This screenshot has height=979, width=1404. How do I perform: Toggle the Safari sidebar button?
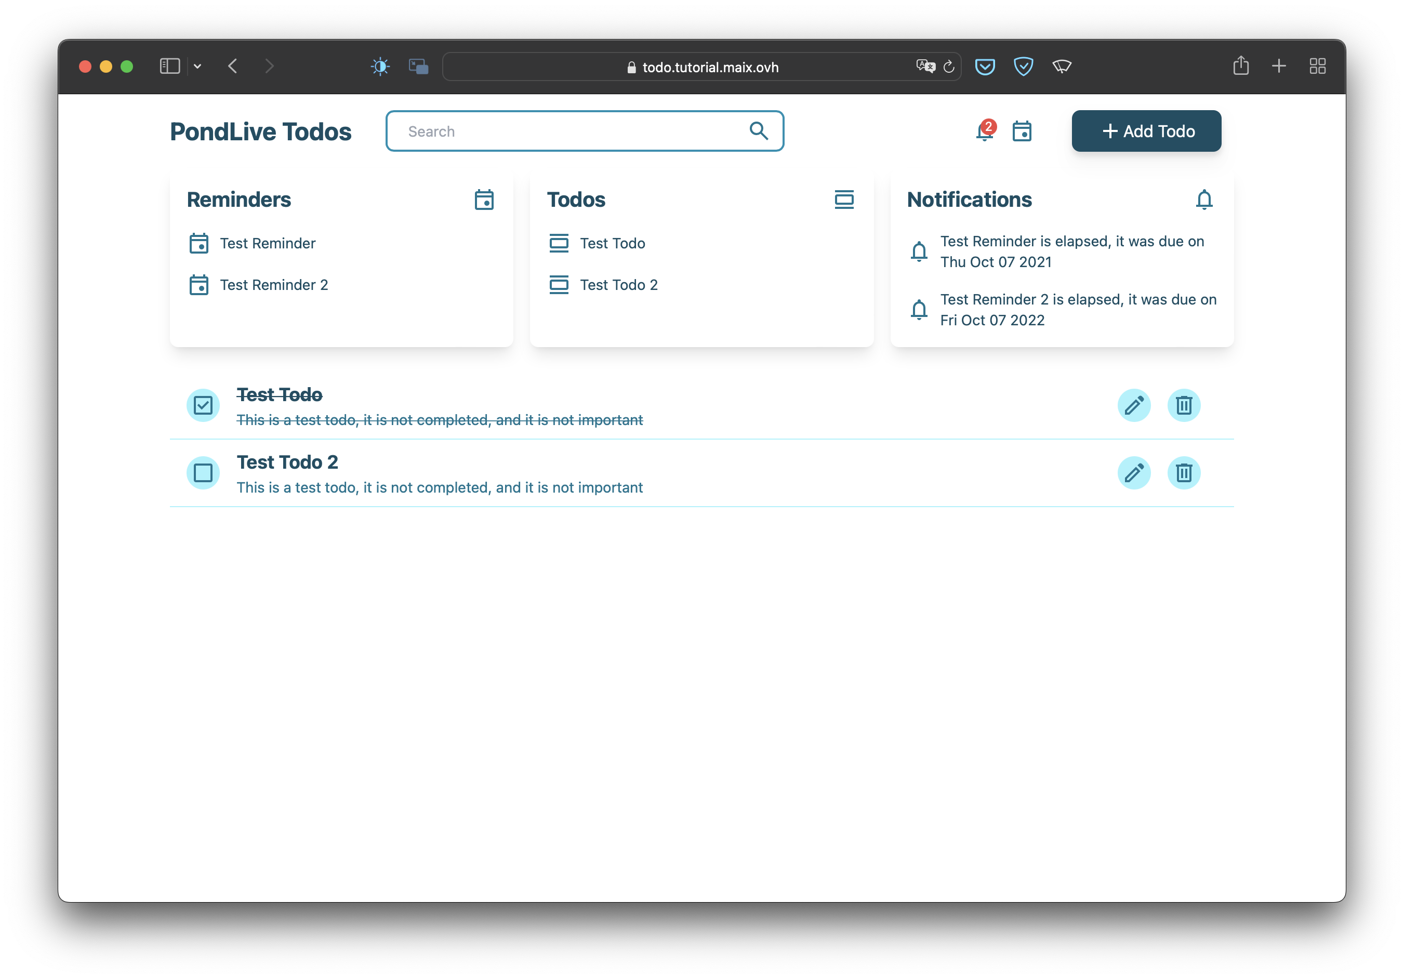(x=169, y=66)
